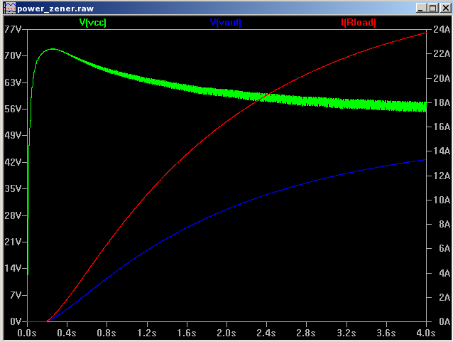The image size is (453, 342).
Task: Click the 35V left axis label
Action: coord(13,188)
